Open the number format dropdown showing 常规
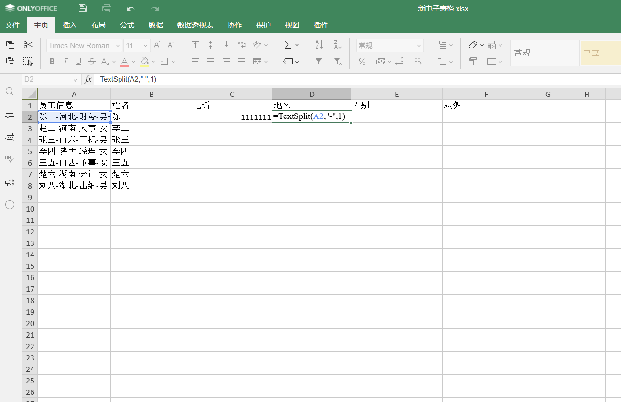 coord(389,45)
